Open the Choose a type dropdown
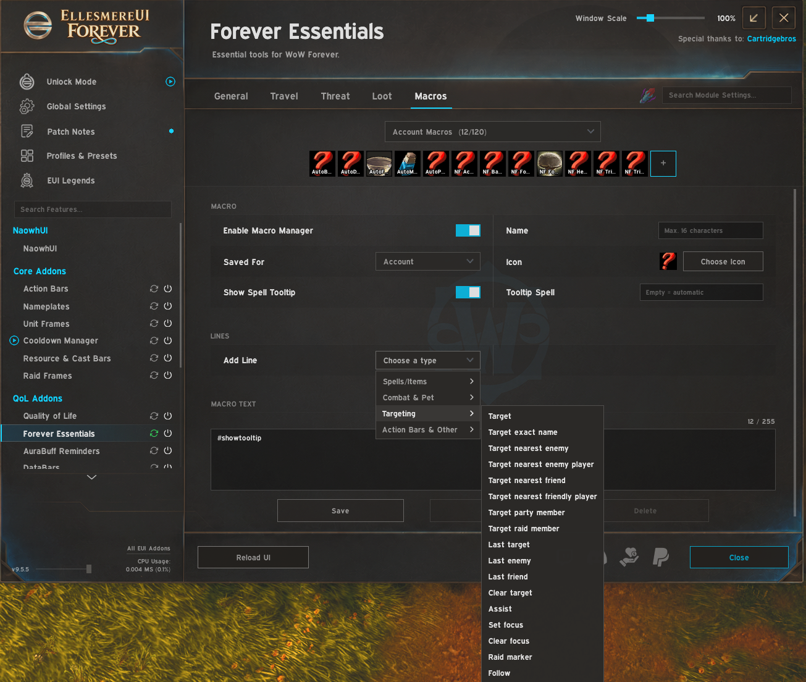 pyautogui.click(x=428, y=360)
